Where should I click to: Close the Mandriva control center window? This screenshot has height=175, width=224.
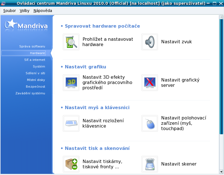click(x=221, y=3)
